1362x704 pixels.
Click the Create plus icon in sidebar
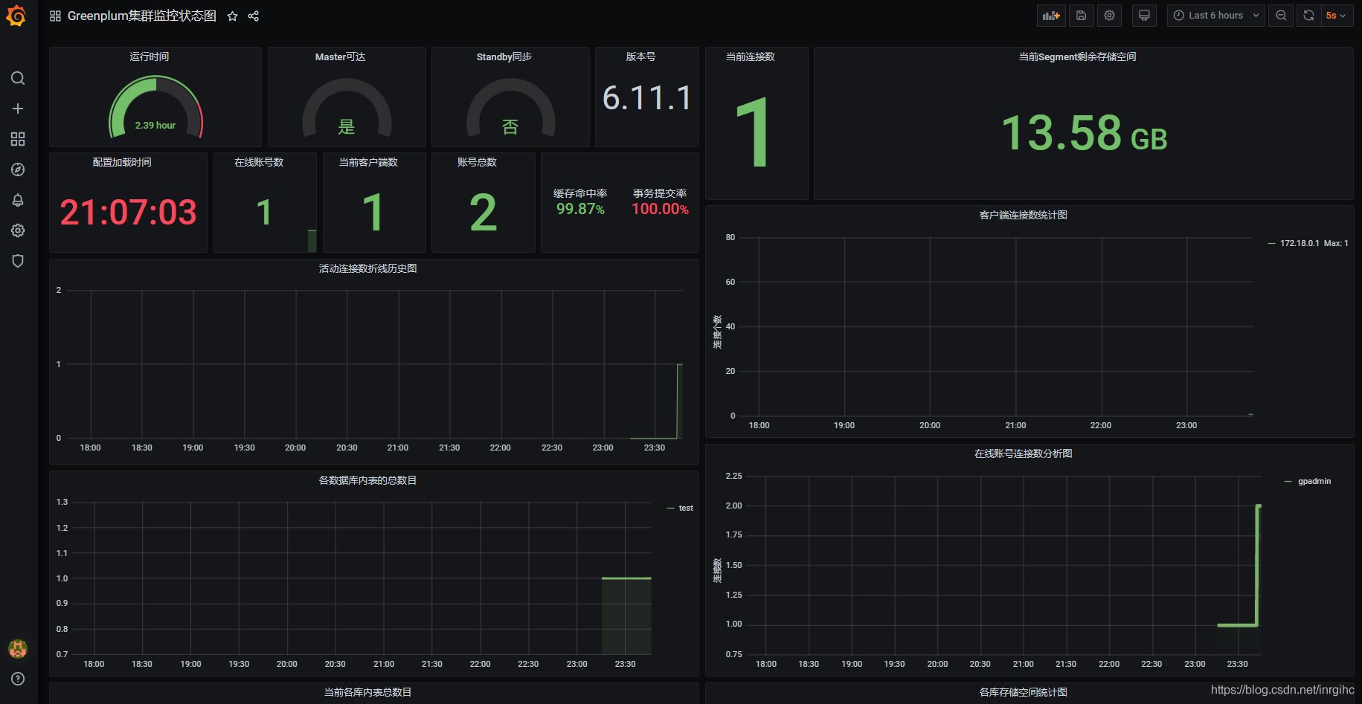18,109
